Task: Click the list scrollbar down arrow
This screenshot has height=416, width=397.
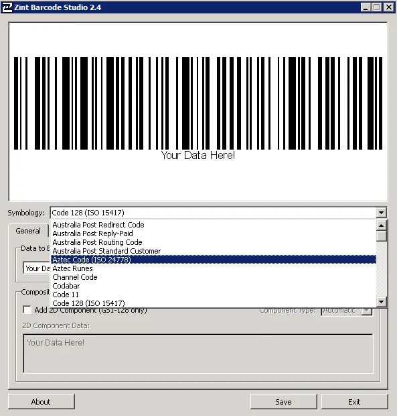Action: click(382, 302)
